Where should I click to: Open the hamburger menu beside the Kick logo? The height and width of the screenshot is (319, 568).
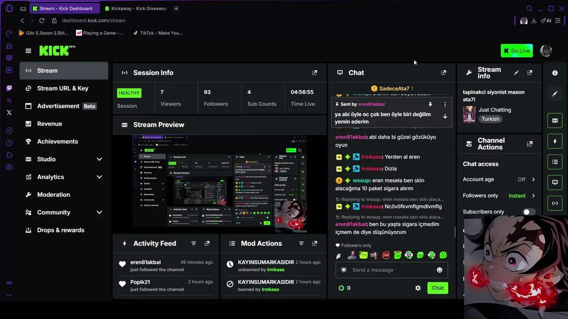tap(28, 51)
